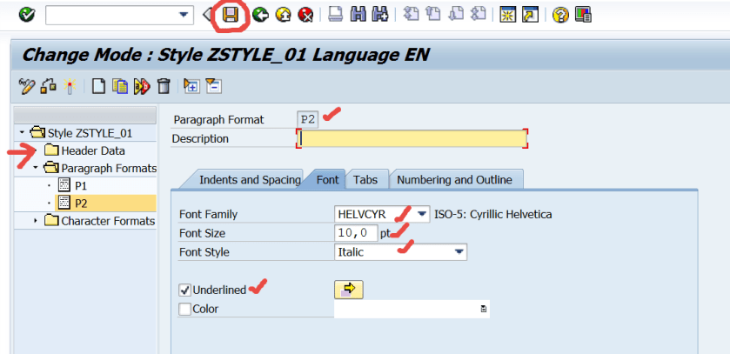Select the Style ZSTYLE_01 root node
This screenshot has height=354, width=730.
click(90, 133)
